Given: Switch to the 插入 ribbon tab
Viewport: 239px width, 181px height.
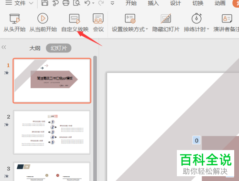Looking at the screenshot, I should (153, 3).
